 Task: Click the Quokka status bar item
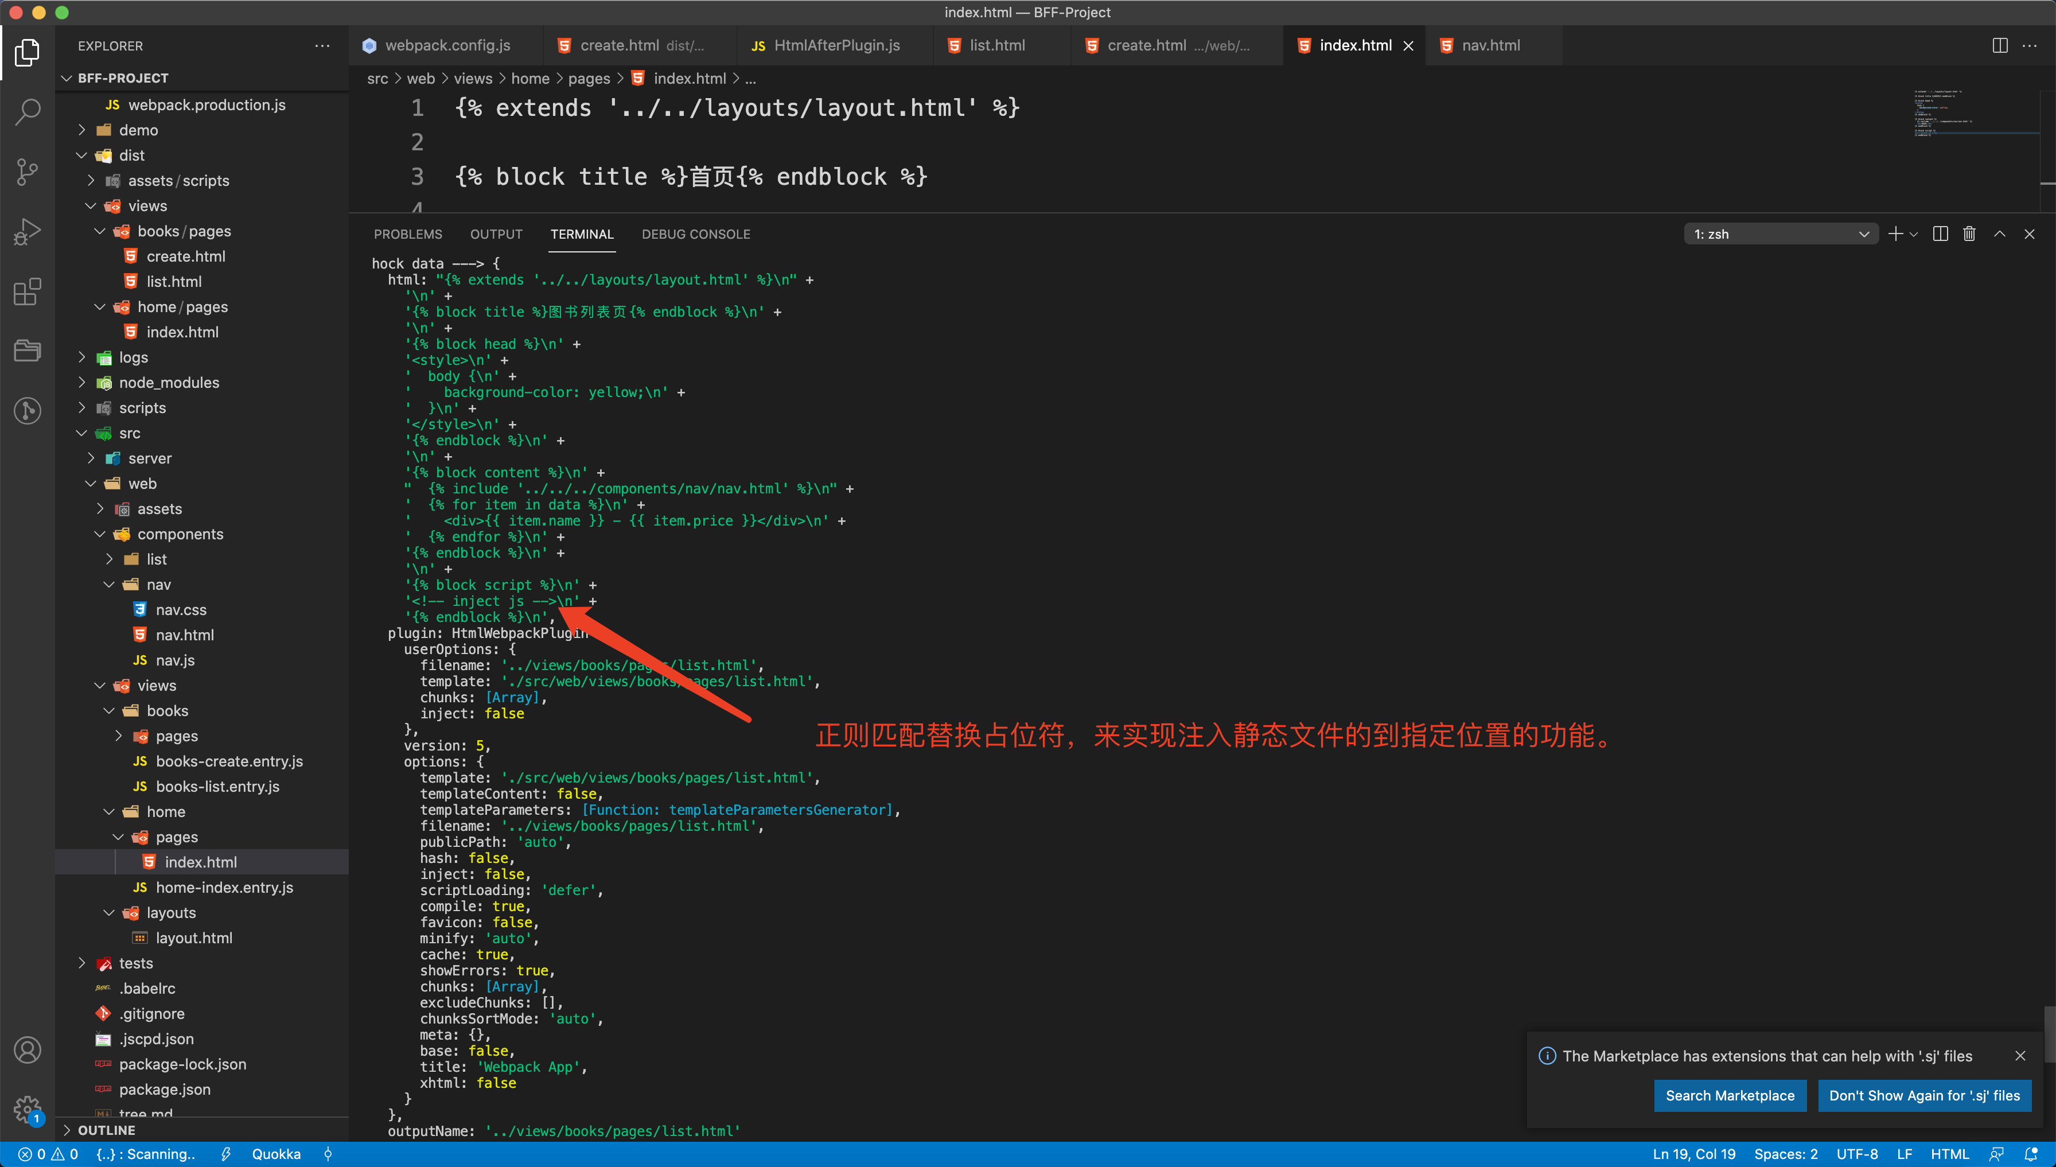(277, 1154)
